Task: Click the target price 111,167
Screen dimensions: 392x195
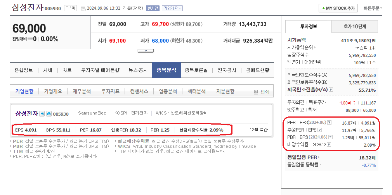Action: point(368,103)
